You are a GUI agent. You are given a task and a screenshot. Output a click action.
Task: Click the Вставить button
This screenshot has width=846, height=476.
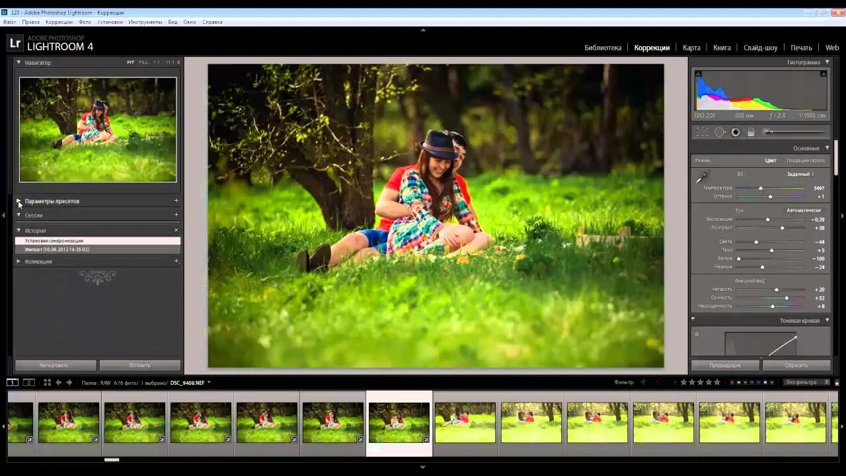coord(139,365)
